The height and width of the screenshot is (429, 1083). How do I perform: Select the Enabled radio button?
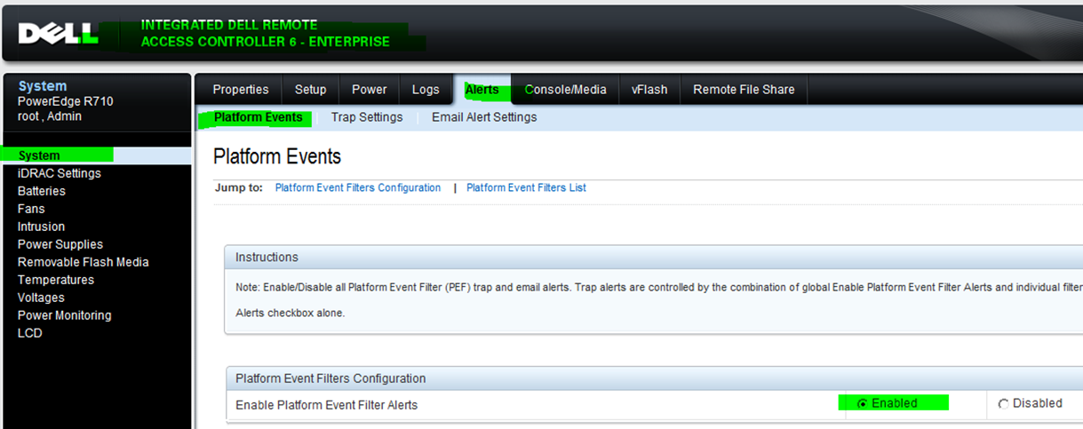point(862,404)
